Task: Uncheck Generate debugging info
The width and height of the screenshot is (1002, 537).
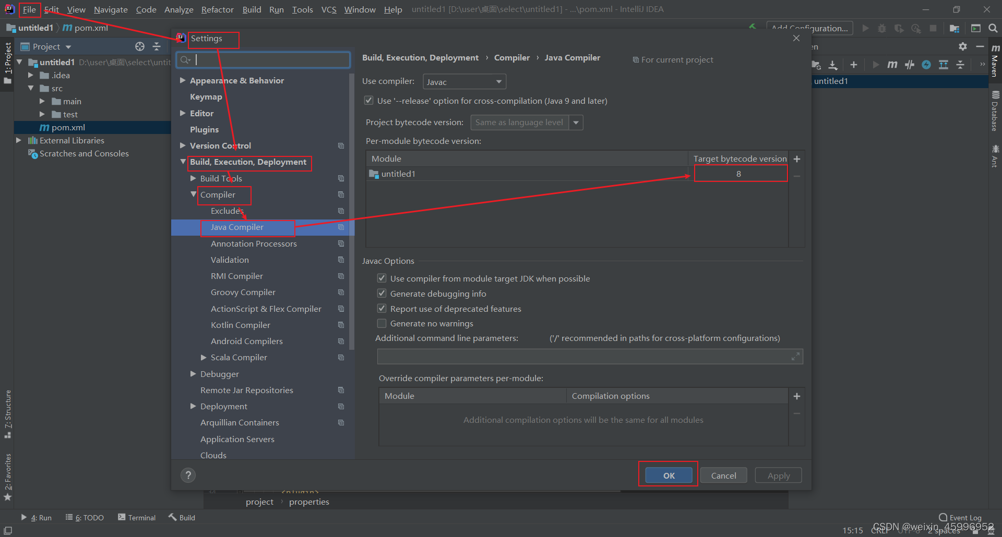Action: 382,293
